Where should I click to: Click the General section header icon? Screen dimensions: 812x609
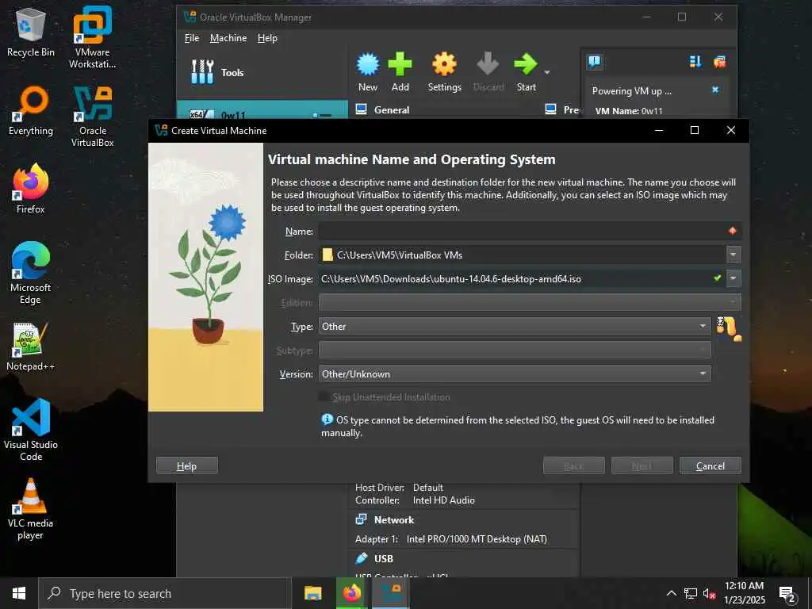pyautogui.click(x=361, y=109)
